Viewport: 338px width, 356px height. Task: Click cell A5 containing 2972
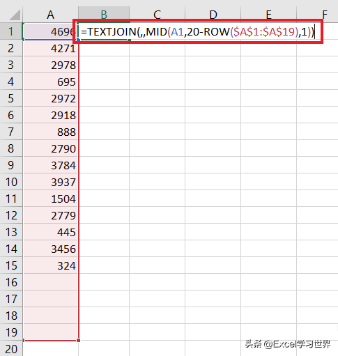[50, 98]
